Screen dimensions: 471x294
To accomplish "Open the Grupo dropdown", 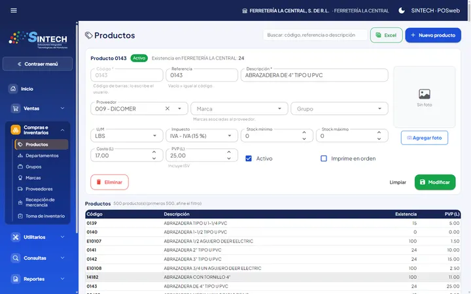I will 339,108.
